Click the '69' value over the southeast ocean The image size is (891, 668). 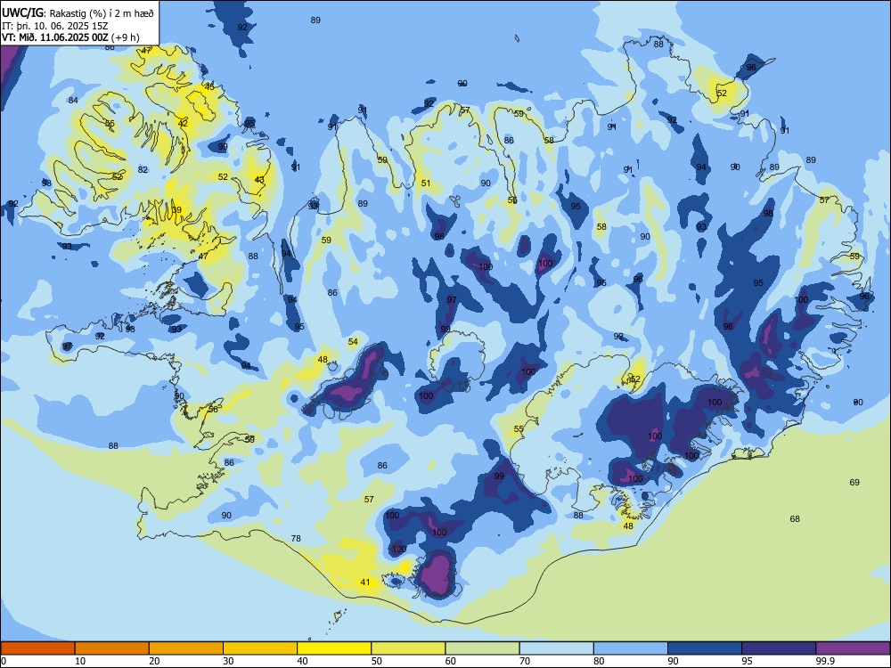tap(854, 482)
